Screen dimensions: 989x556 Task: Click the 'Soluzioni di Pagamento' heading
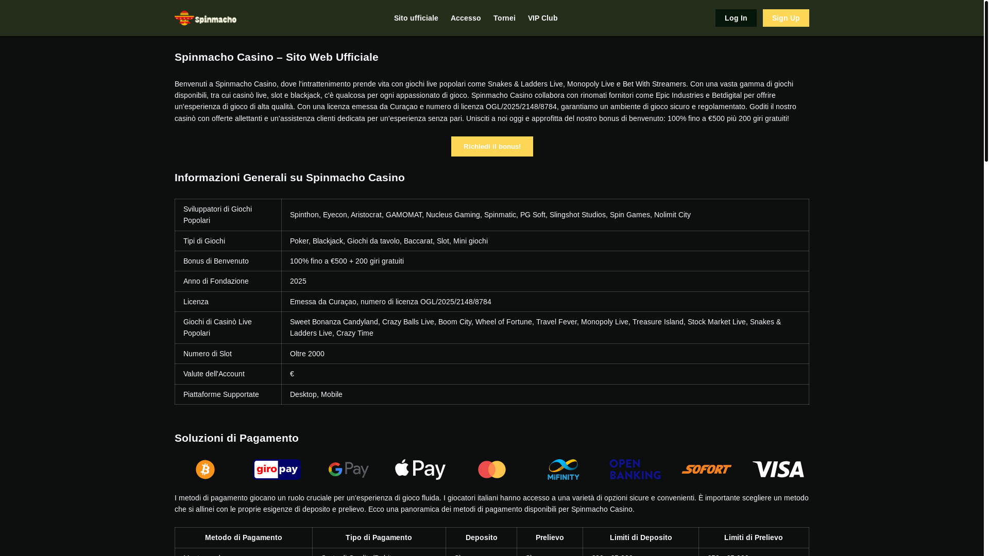click(236, 438)
